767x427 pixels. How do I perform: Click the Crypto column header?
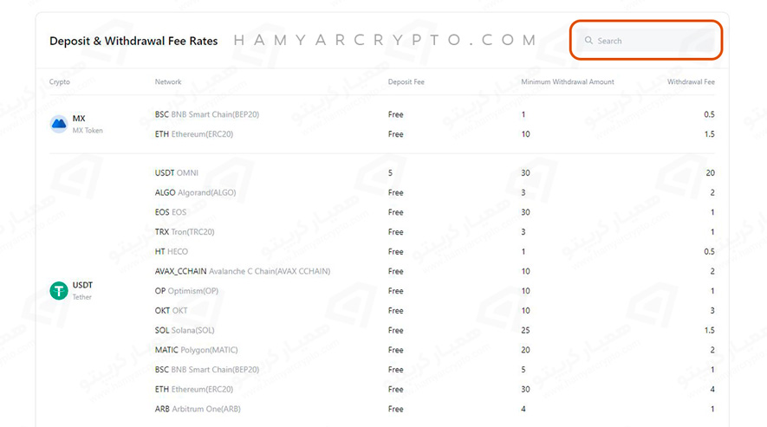pos(60,82)
